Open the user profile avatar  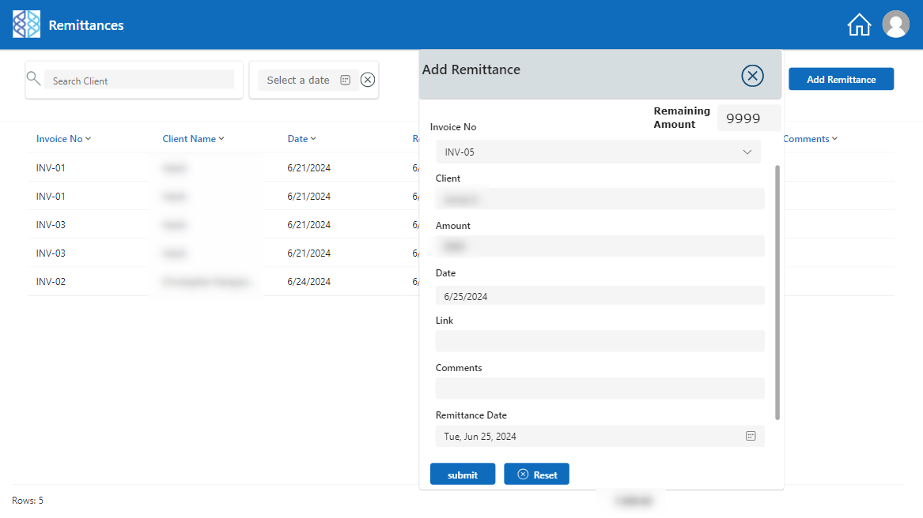[895, 24]
